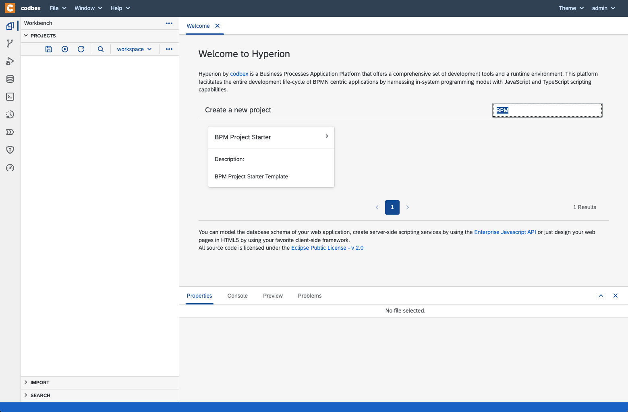
Task: Open the admin user dropdown
Action: [x=603, y=8]
